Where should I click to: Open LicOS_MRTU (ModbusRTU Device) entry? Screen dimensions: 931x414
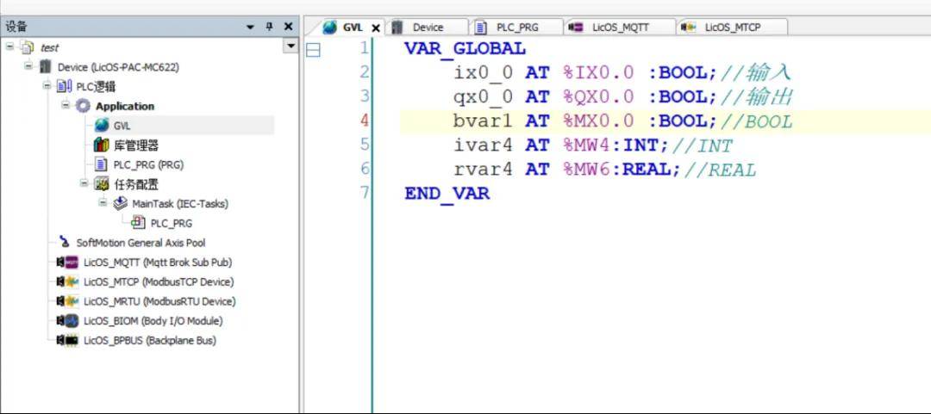[x=159, y=301]
